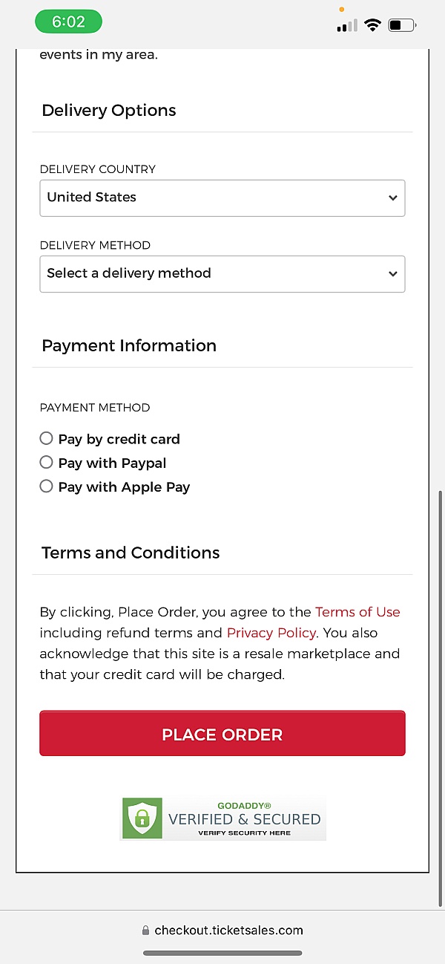Tap the padlock icon beside the URL

tap(145, 931)
